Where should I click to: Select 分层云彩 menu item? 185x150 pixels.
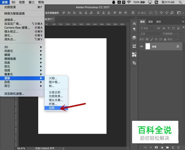[56, 92]
